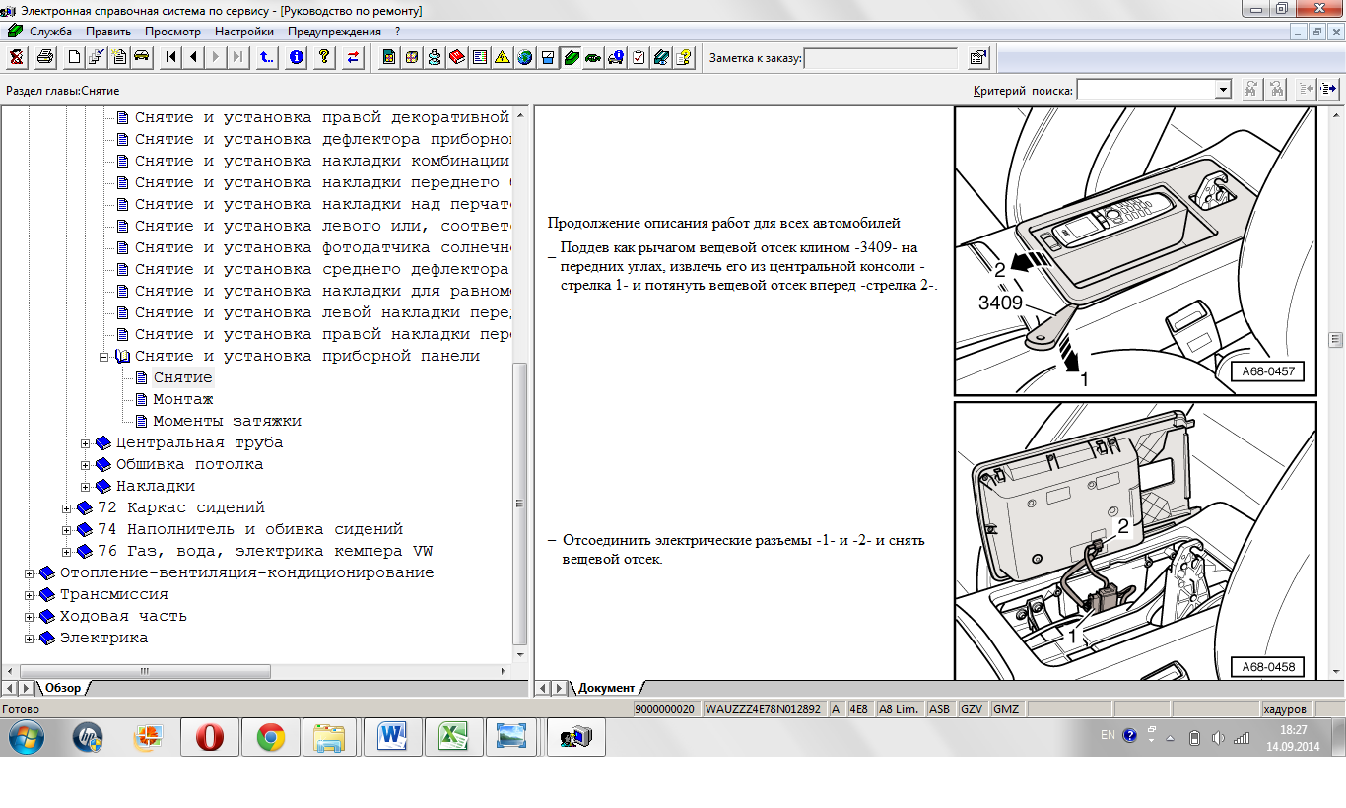
Task: Collapse the Снятие и установка приборной панели node
Action: 104,357
